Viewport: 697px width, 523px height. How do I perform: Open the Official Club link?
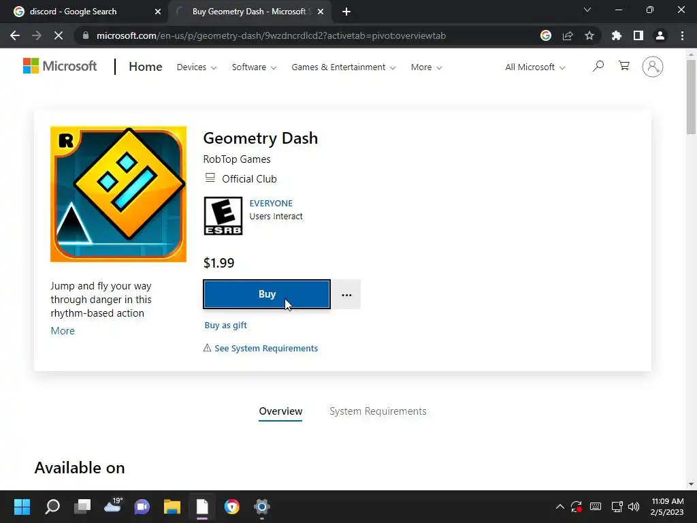pyautogui.click(x=249, y=179)
